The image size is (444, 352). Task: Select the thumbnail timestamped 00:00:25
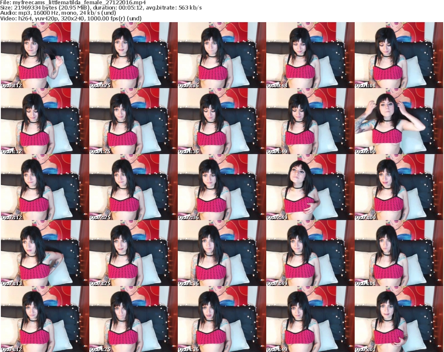click(x=134, y=55)
